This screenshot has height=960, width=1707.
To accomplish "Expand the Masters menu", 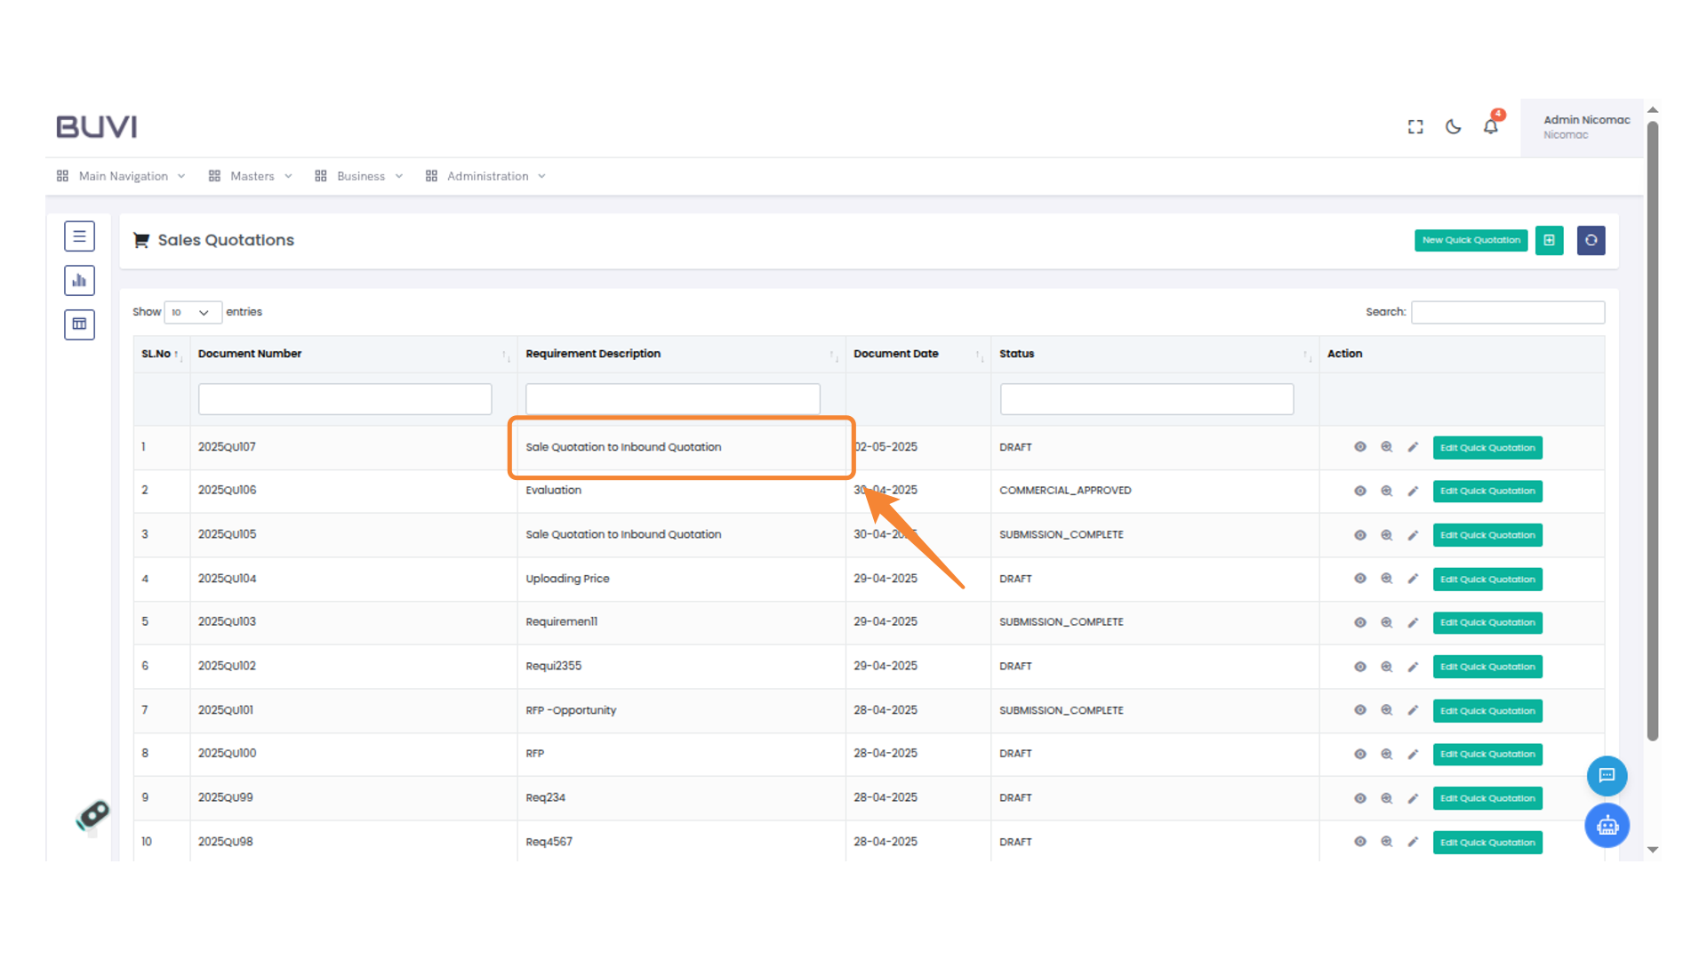I will tap(251, 176).
